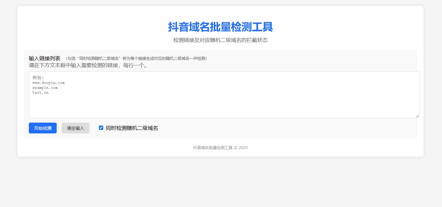Click instruction 请在下方文本框中输入需要检测的链接
The width and height of the screenshot is (442, 207).
click(88, 65)
